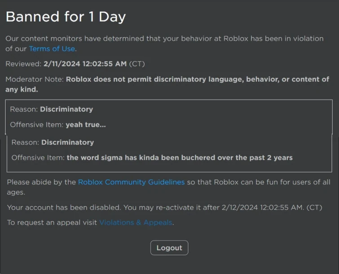The image size is (339, 274).
Task: Click the 'Reviewed:' label
Action: (23, 64)
